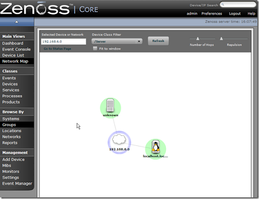Screen dimensions: 259x199
Task: Click the unknown server node icon
Action: 110,106
